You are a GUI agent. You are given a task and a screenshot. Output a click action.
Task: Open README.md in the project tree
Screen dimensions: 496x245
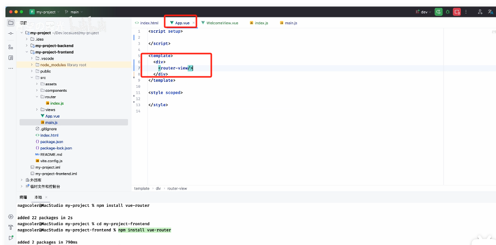pos(49,155)
